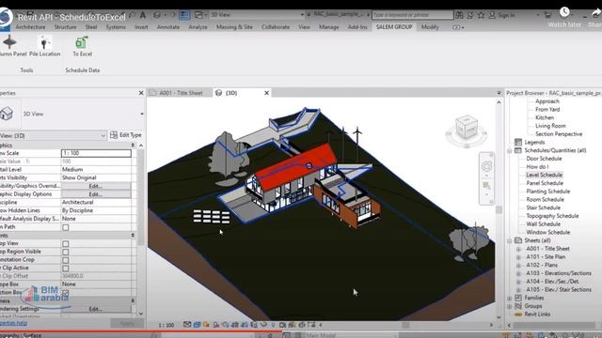
Task: Click Edit for Visibility/Graphics Overrides
Action: tap(96, 186)
